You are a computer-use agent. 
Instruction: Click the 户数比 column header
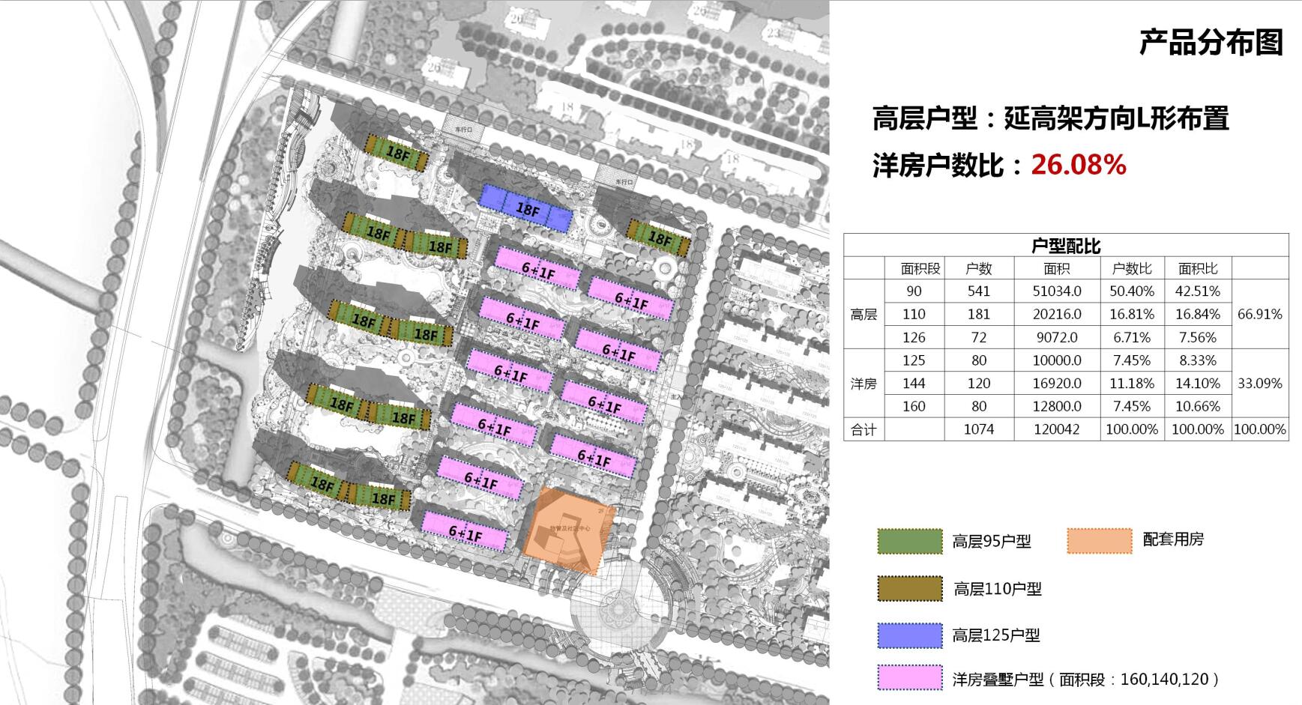coord(1131,268)
